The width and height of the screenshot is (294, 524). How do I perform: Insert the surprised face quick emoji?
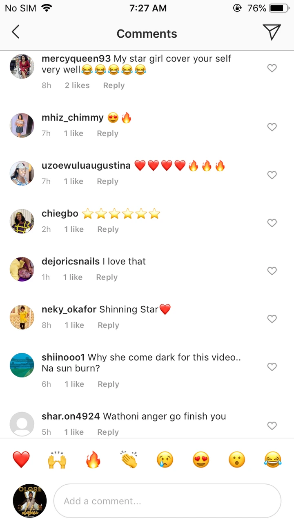coord(237,459)
